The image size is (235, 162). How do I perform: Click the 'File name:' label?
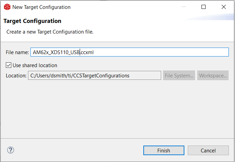(17, 52)
